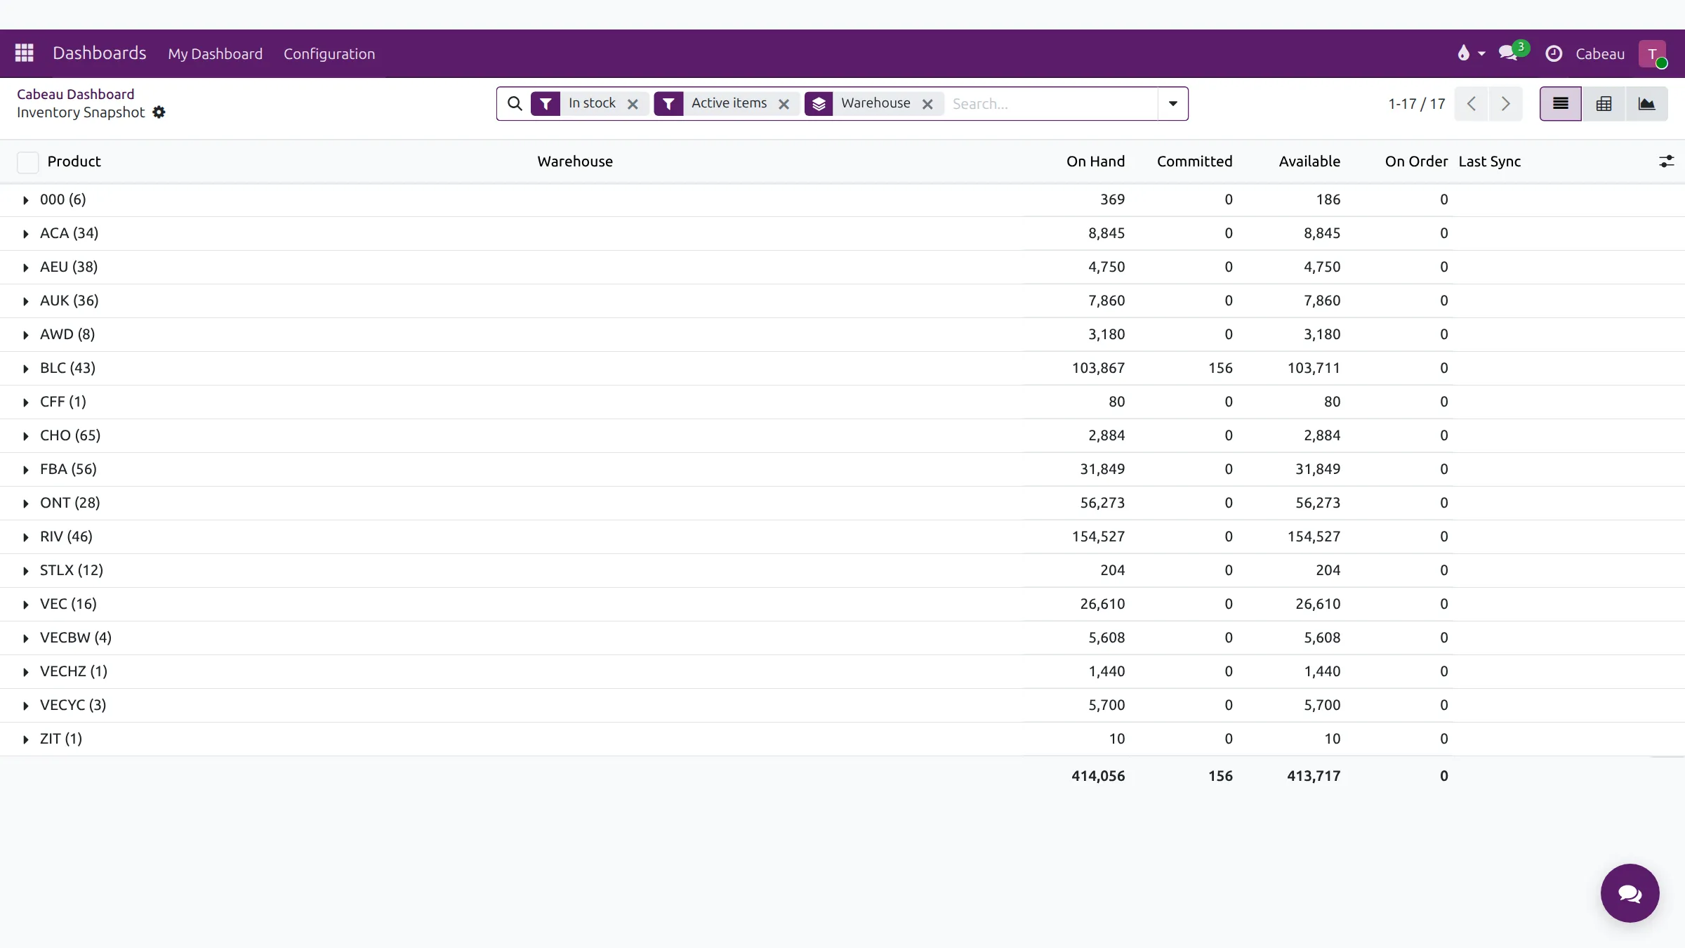
Task: Sort by Warehouse column header
Action: (575, 162)
